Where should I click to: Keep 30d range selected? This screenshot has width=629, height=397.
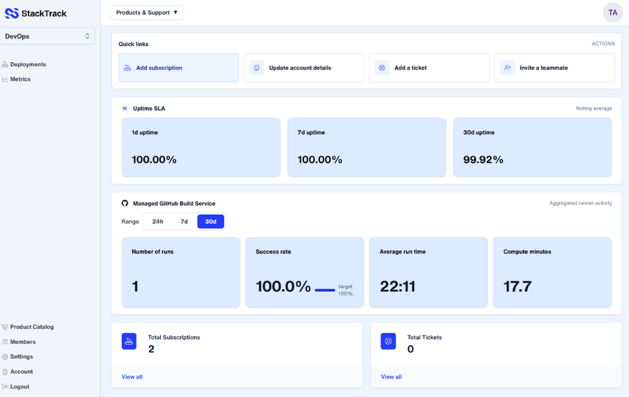(210, 221)
